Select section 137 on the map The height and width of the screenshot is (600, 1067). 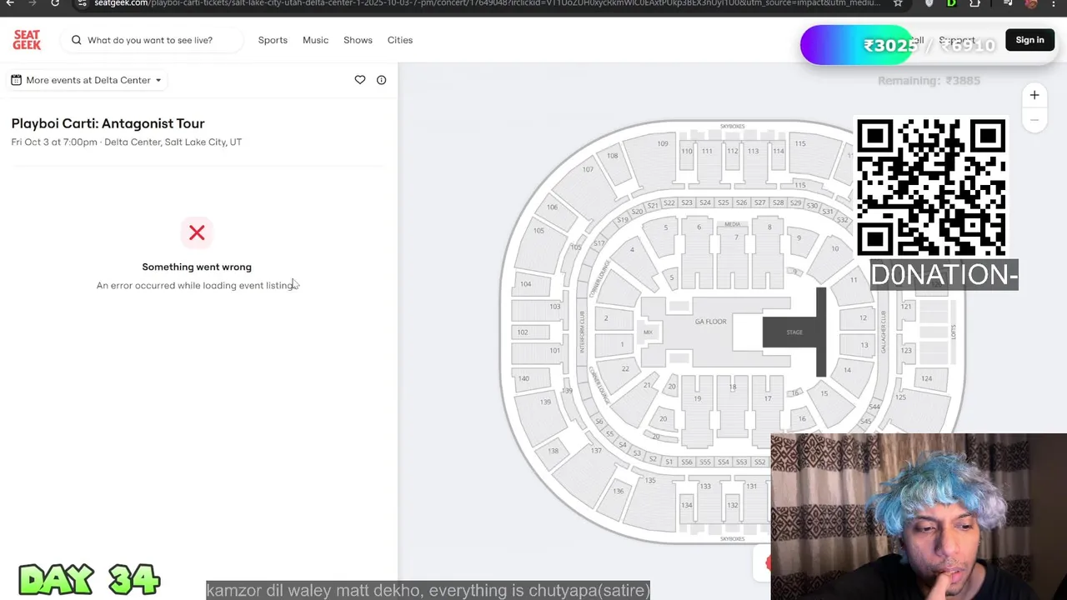[x=596, y=451]
